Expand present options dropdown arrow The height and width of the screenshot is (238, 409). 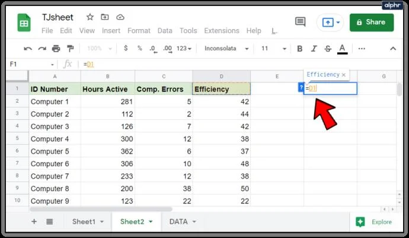pyautogui.click(x=338, y=23)
